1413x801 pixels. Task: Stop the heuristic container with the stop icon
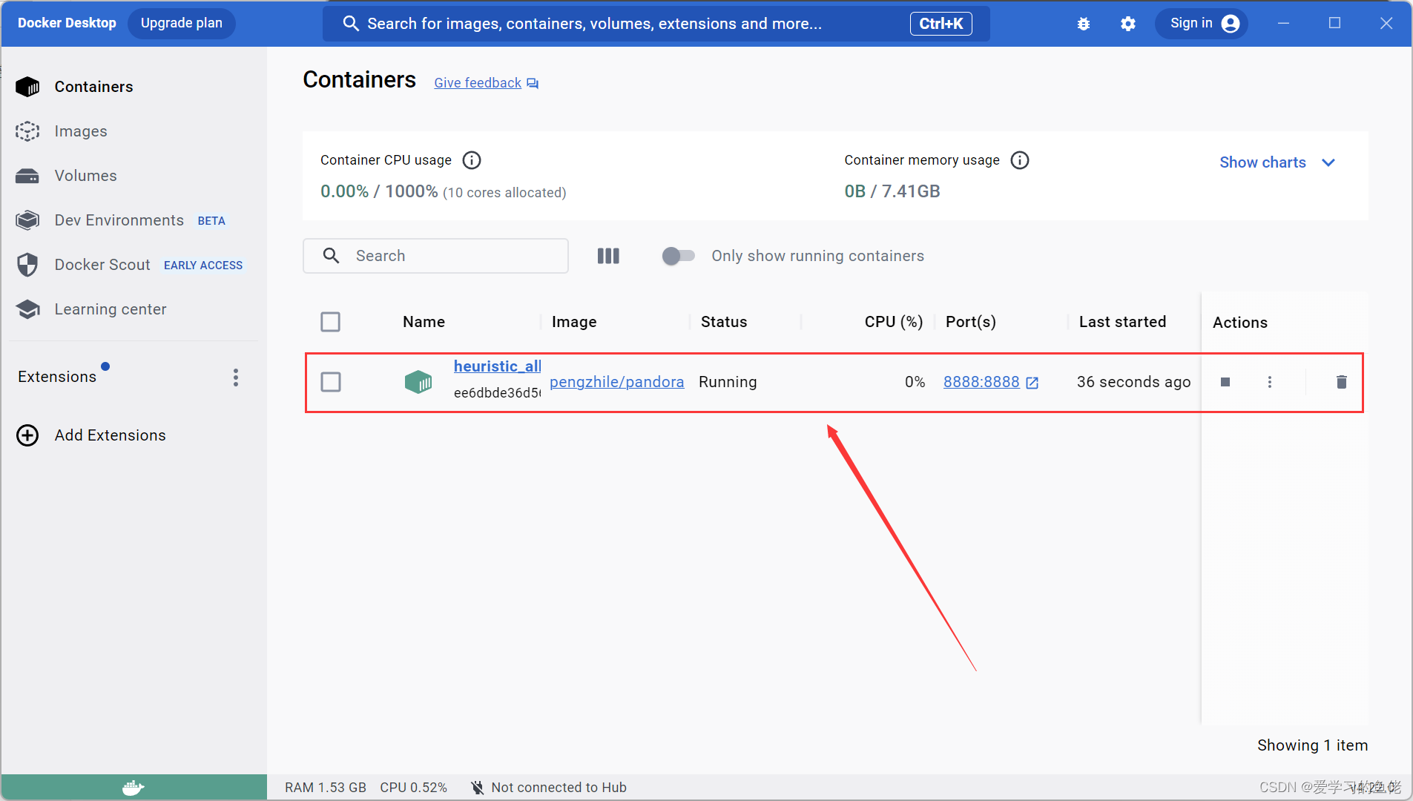pyautogui.click(x=1225, y=382)
